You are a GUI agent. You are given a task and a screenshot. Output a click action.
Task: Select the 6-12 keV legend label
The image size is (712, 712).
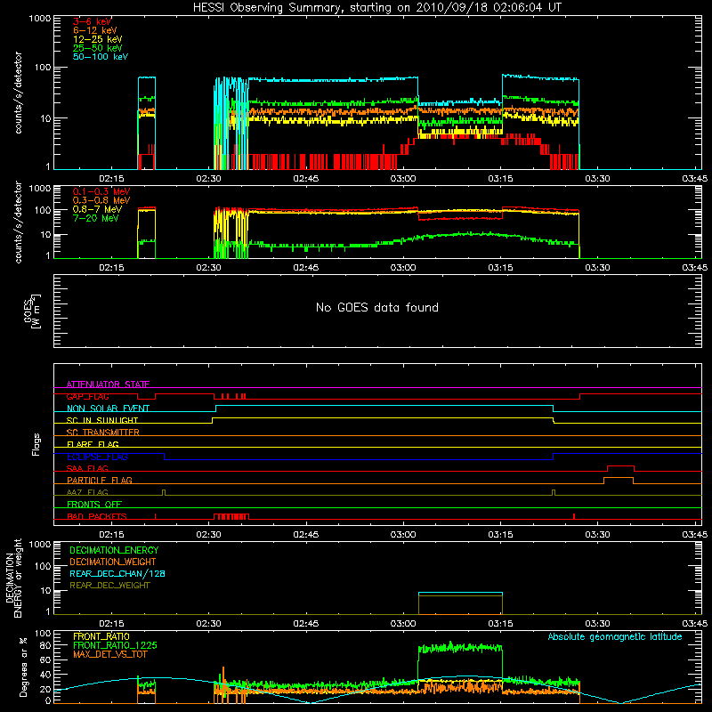click(95, 30)
